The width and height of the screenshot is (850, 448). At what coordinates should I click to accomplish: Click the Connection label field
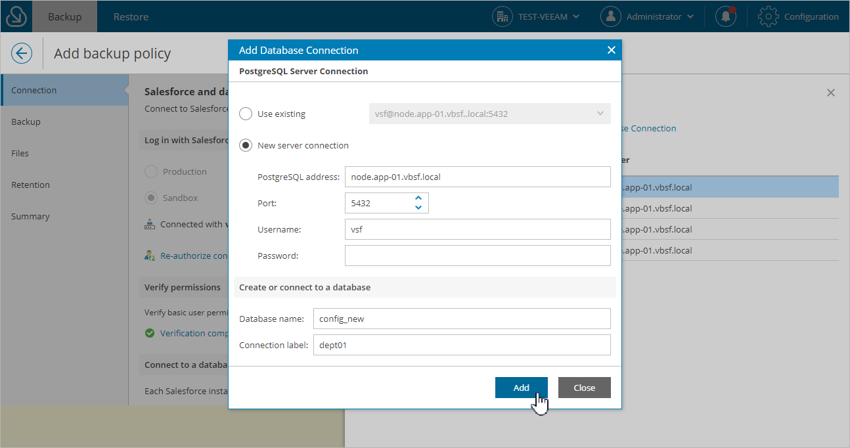coord(462,345)
